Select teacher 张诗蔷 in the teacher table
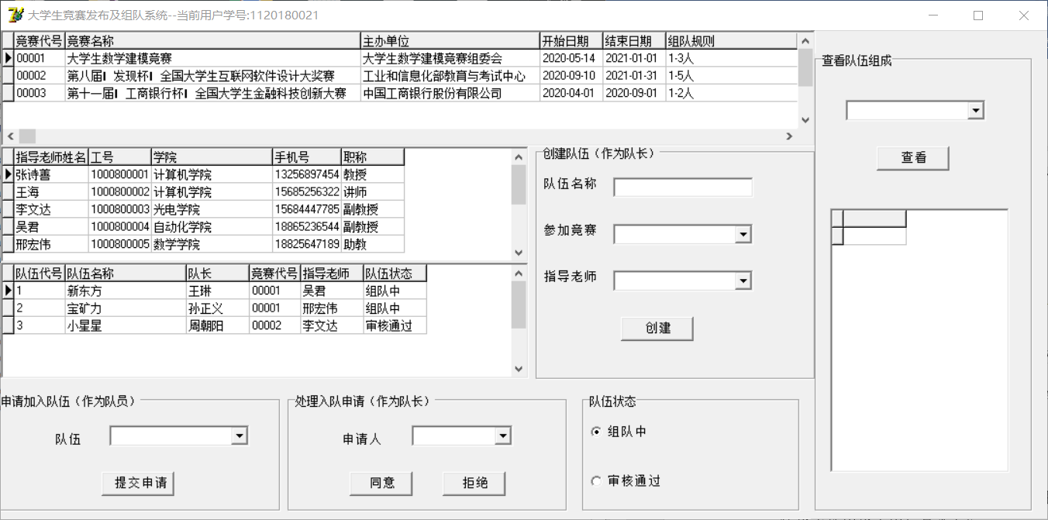Screen dimensions: 1048x520 click(x=51, y=174)
